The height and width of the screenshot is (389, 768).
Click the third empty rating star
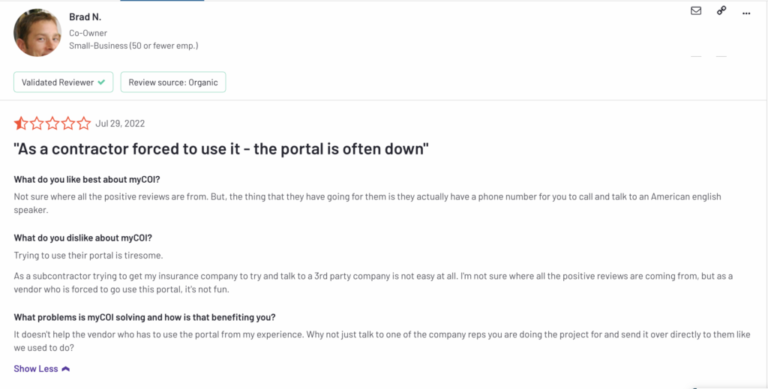click(52, 124)
